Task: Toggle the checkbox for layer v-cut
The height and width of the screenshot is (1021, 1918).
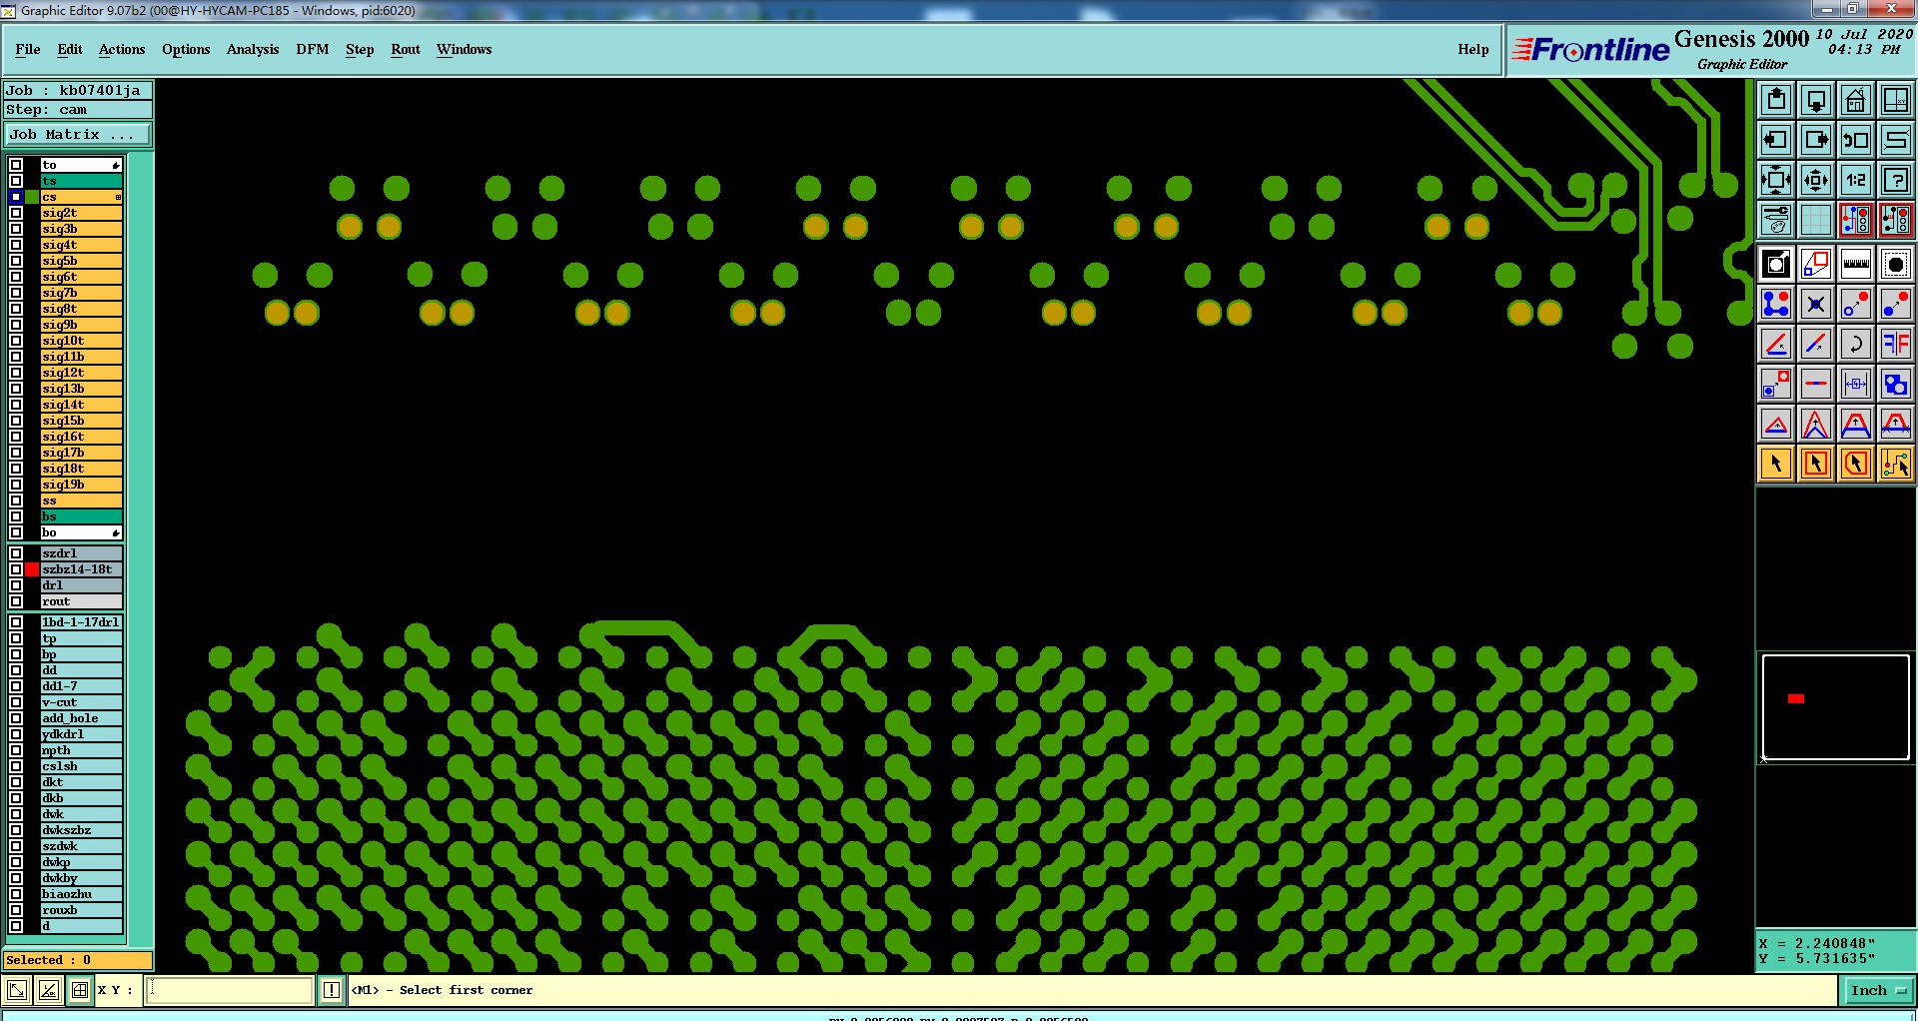Action: pos(16,702)
